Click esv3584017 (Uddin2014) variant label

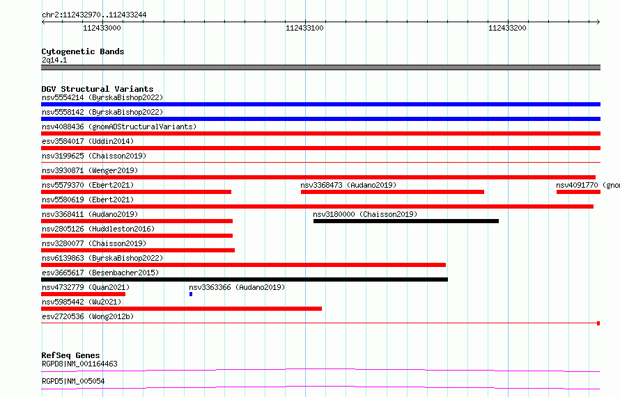coord(88,141)
